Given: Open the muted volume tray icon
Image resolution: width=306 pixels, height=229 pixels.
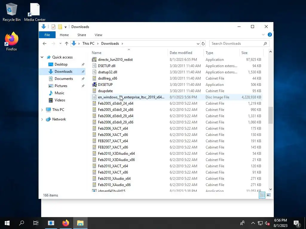Looking at the screenshot, I should click(x=267, y=223).
